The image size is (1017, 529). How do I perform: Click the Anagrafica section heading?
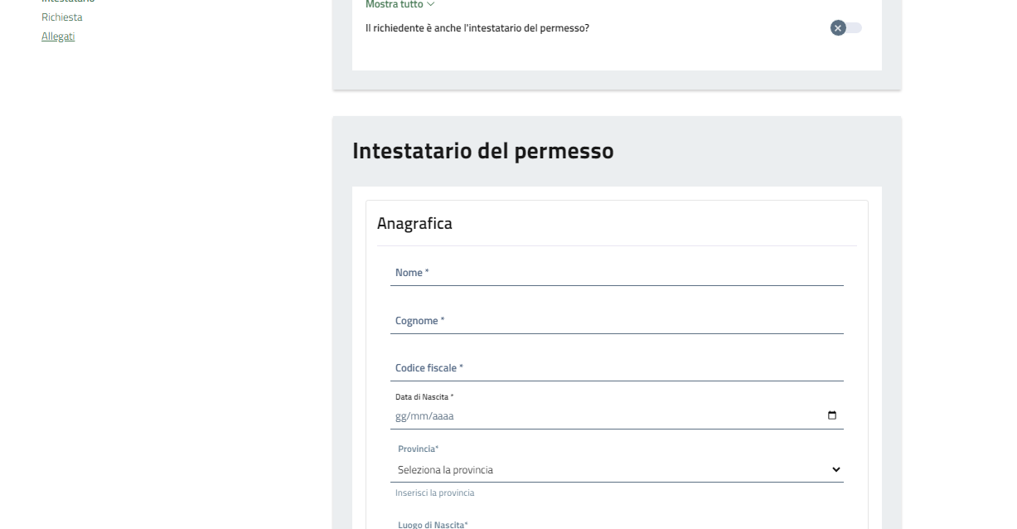414,223
